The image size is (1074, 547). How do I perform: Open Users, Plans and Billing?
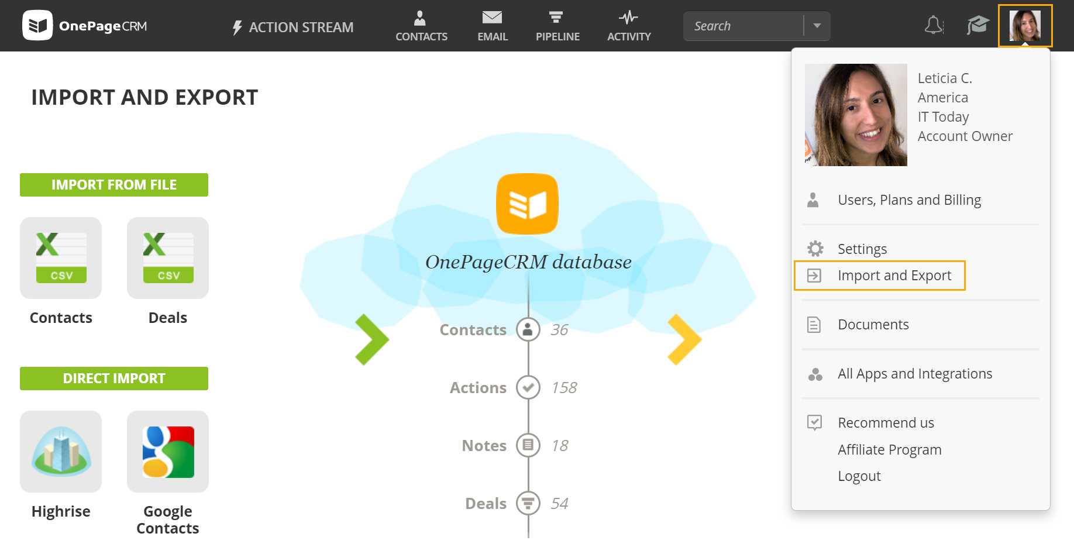909,200
